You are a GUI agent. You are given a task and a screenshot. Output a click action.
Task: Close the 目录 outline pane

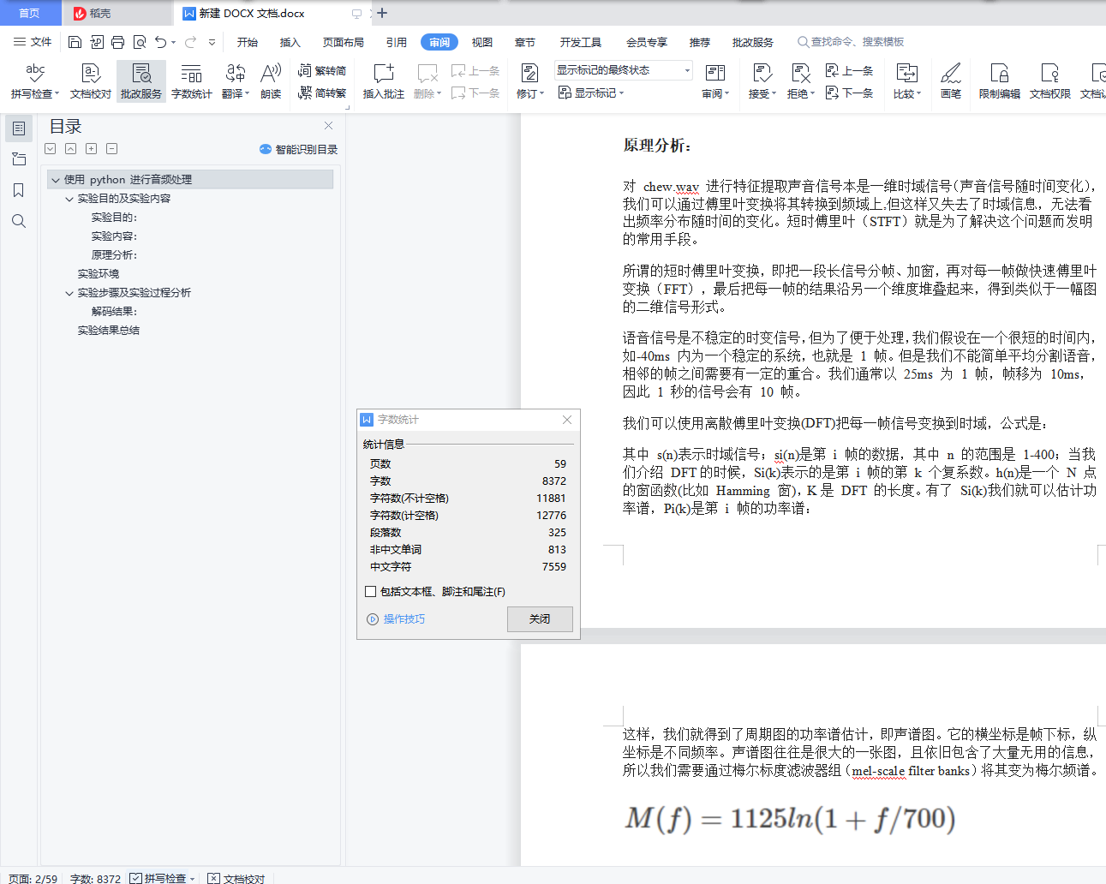328,126
